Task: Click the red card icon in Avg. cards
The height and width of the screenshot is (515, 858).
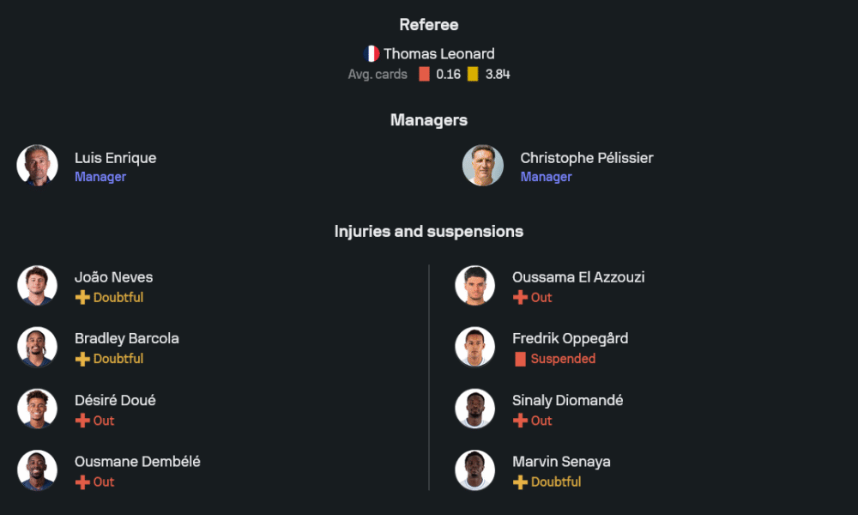Action: (424, 74)
